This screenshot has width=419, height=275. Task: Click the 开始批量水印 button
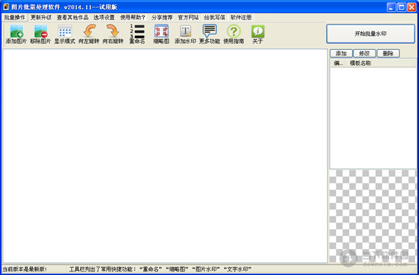pyautogui.click(x=371, y=34)
